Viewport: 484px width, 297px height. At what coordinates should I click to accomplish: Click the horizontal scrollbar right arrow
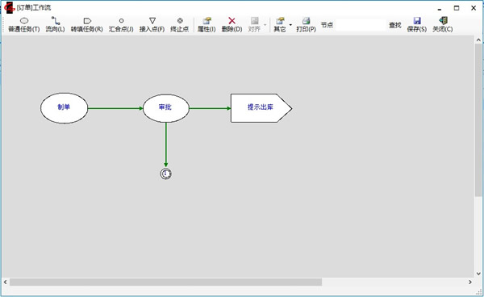[x=470, y=282]
